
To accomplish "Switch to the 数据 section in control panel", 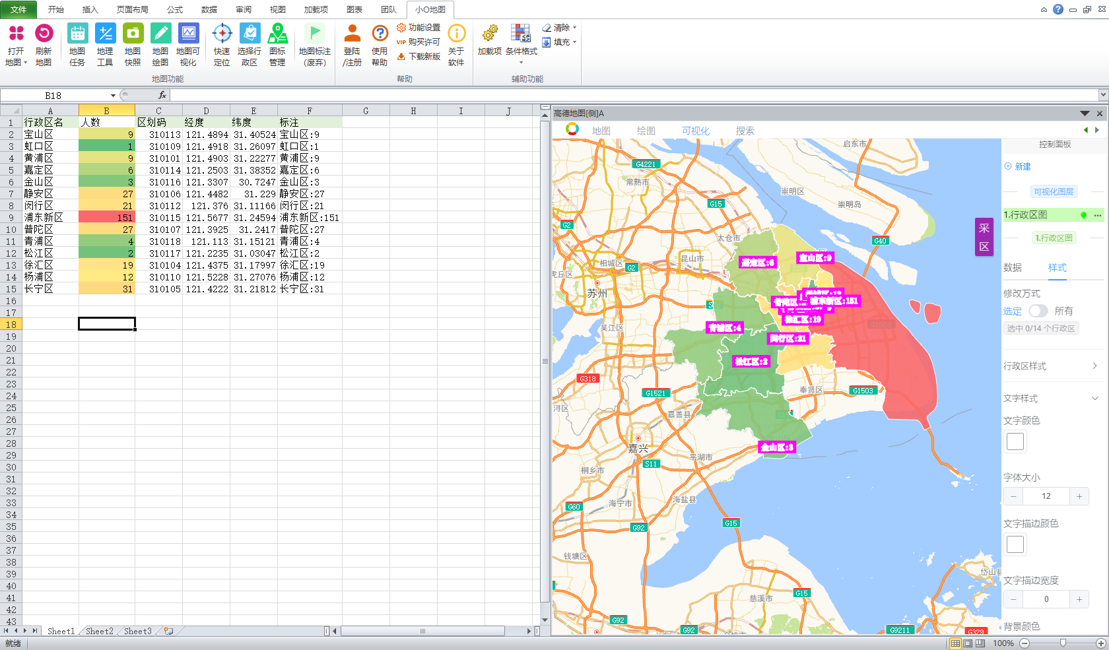I will click(x=1013, y=267).
